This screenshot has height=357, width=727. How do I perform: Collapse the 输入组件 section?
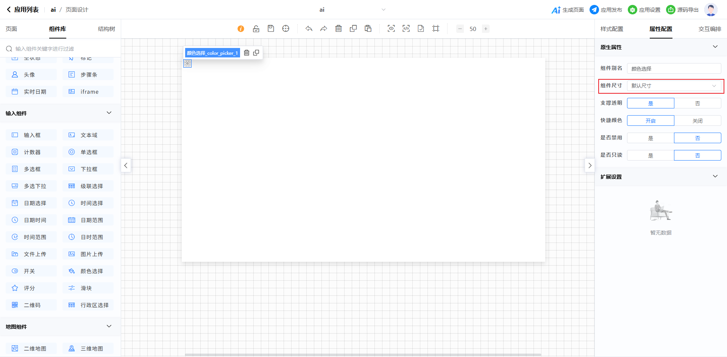[109, 113]
